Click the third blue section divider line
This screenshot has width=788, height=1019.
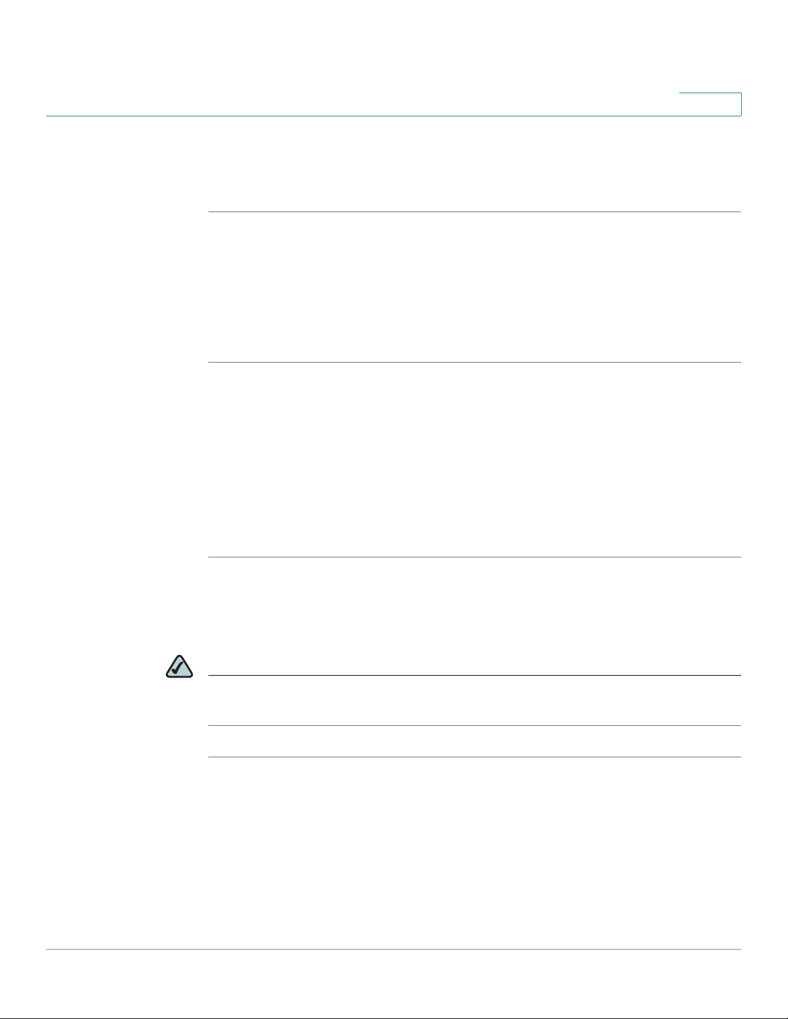(475, 557)
